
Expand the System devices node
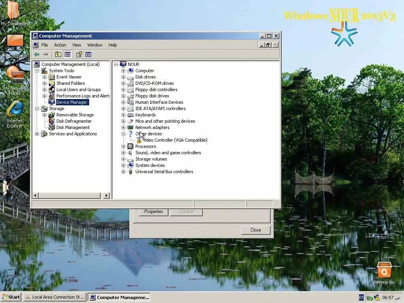tap(123, 165)
